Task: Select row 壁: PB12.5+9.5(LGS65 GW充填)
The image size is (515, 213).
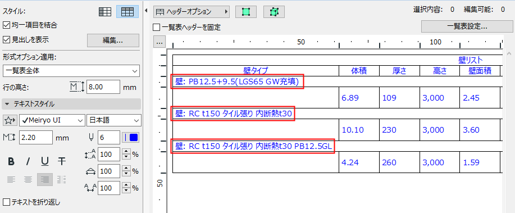Action: click(x=237, y=81)
